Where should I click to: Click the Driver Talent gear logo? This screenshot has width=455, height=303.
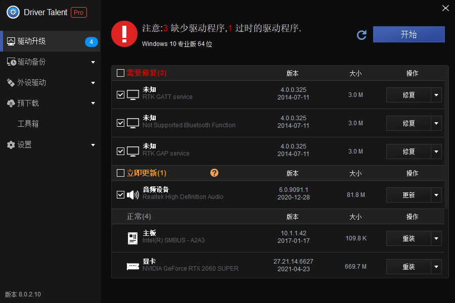[x=13, y=13]
